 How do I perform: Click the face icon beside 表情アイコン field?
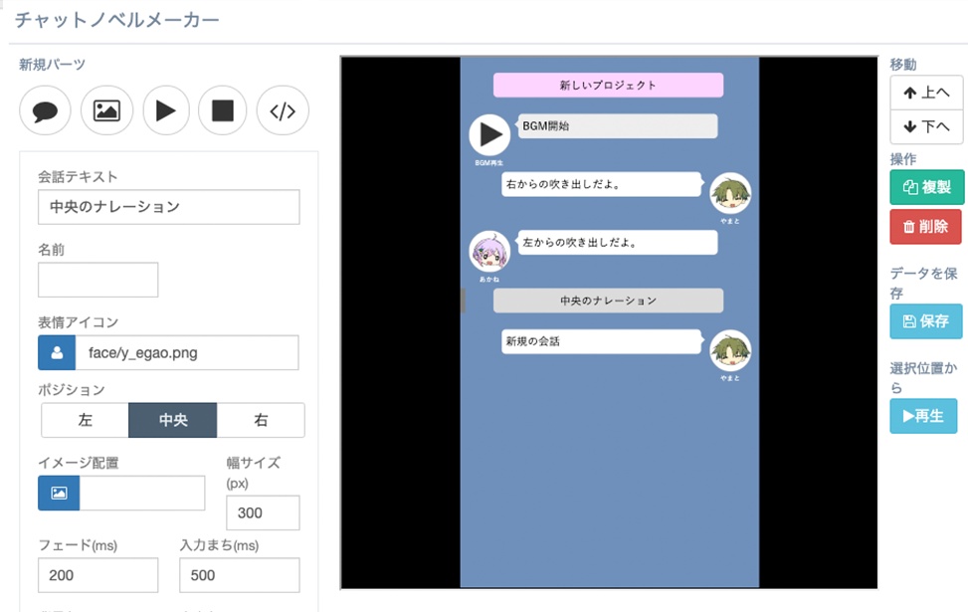point(56,352)
